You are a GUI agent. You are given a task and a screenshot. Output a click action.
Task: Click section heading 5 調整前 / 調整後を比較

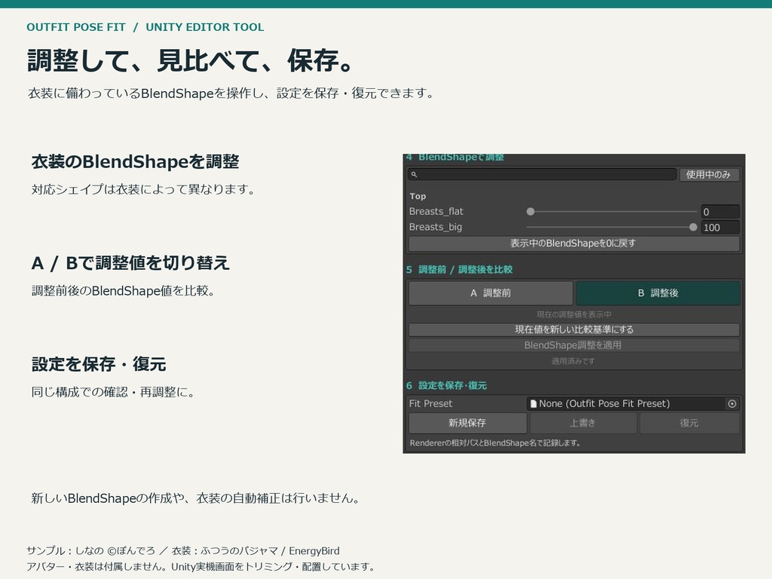[459, 269]
